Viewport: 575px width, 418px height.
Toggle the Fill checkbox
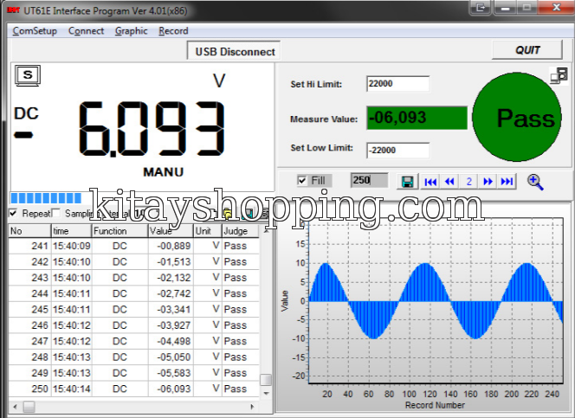pos(302,181)
